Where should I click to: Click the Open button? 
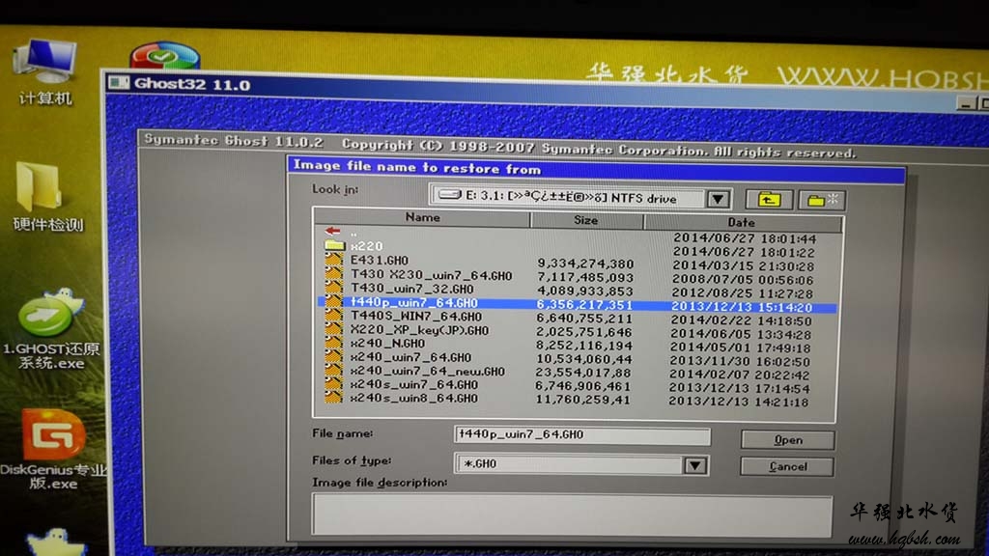(x=788, y=440)
